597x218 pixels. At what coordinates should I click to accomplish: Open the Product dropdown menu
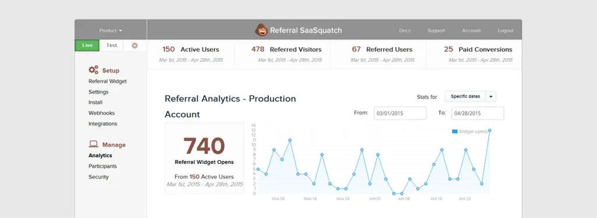(x=111, y=30)
